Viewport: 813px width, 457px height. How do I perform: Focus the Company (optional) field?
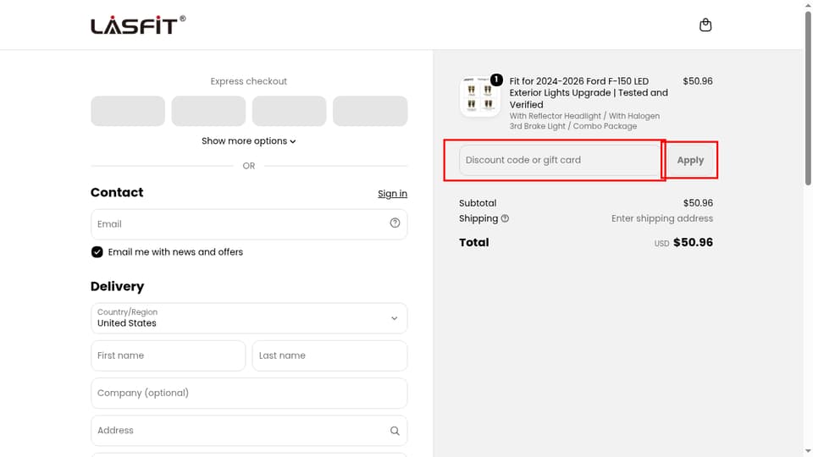[x=249, y=393]
